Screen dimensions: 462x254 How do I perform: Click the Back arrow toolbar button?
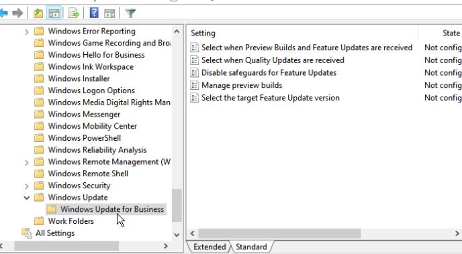click(x=3, y=13)
